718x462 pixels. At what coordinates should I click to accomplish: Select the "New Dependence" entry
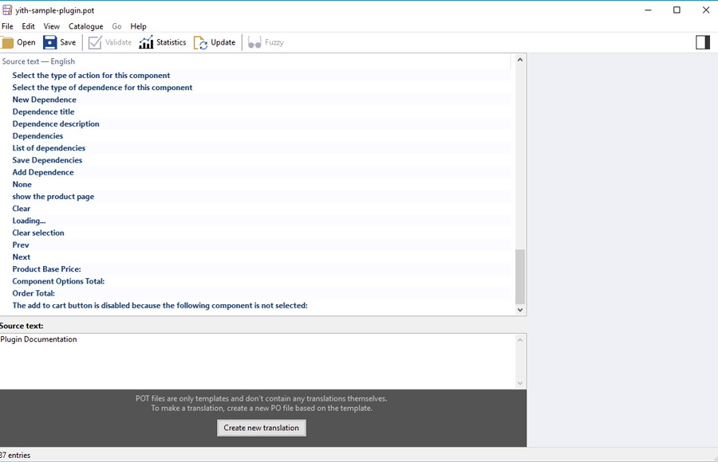coord(45,100)
